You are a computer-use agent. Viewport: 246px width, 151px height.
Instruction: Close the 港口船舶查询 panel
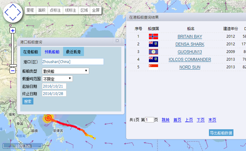pos(117,41)
